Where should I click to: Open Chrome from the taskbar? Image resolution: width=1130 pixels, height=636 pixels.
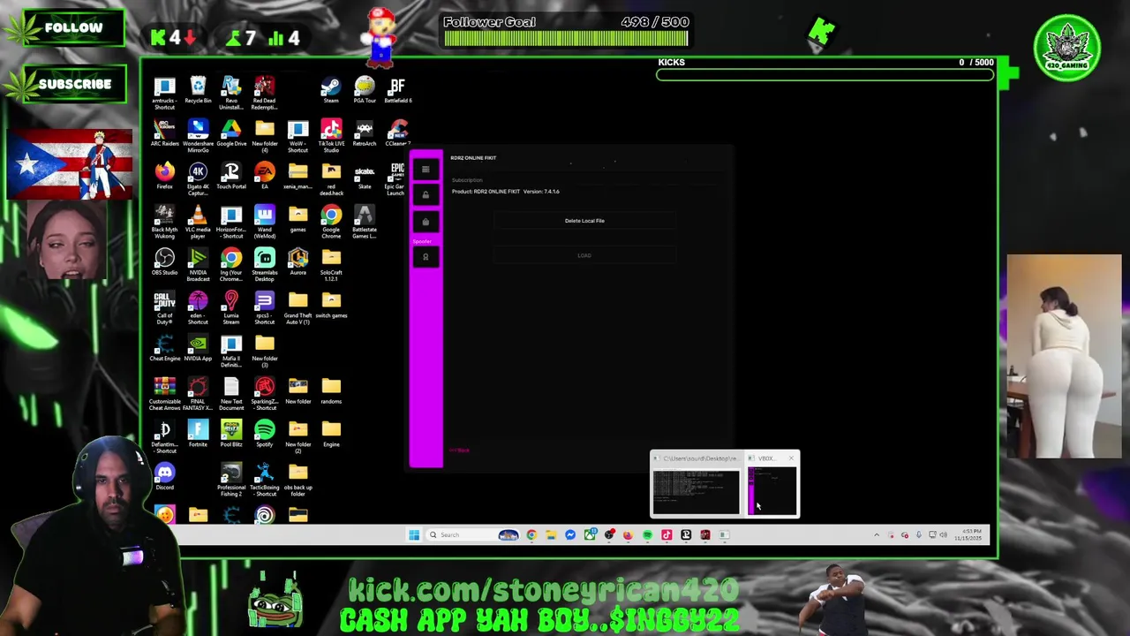[x=531, y=534]
